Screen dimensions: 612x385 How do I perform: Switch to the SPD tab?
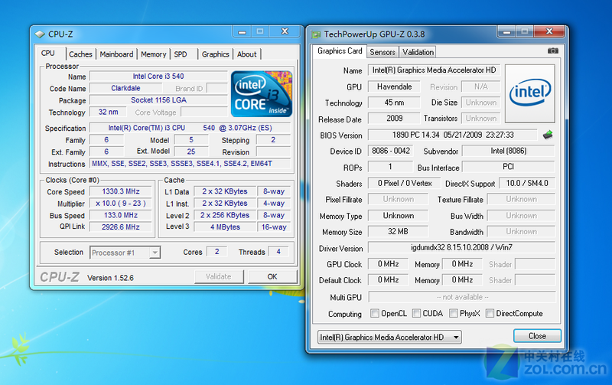click(x=181, y=54)
